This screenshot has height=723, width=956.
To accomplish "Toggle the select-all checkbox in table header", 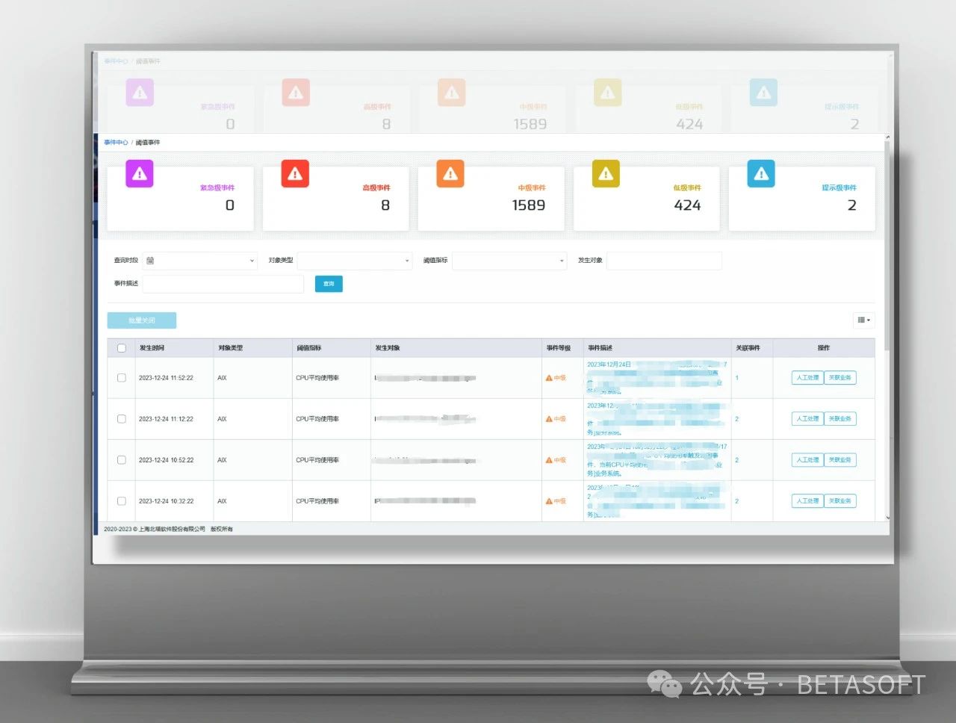I will pos(122,348).
